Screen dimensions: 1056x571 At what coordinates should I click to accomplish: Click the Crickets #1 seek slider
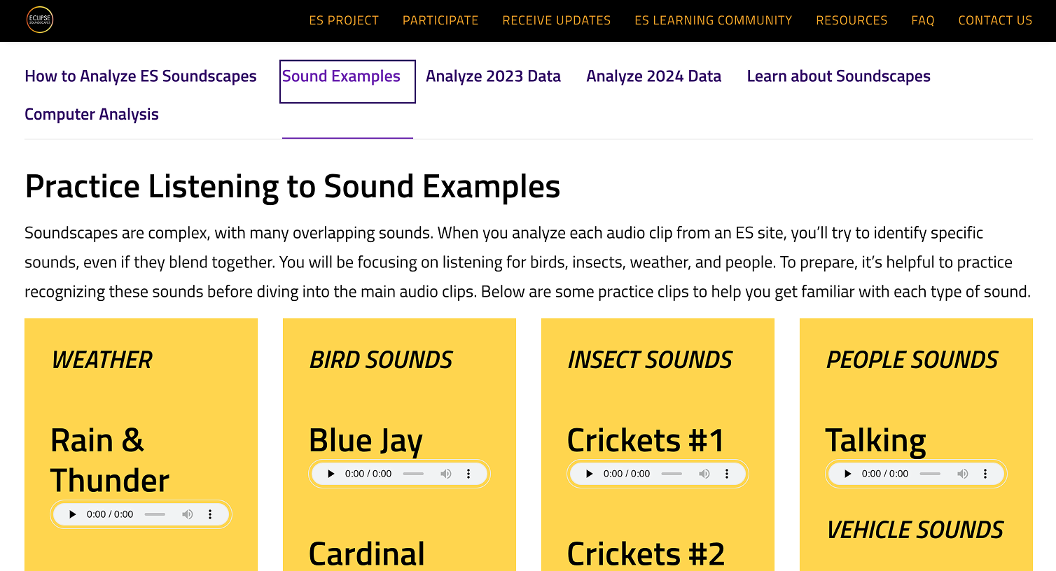click(x=672, y=474)
